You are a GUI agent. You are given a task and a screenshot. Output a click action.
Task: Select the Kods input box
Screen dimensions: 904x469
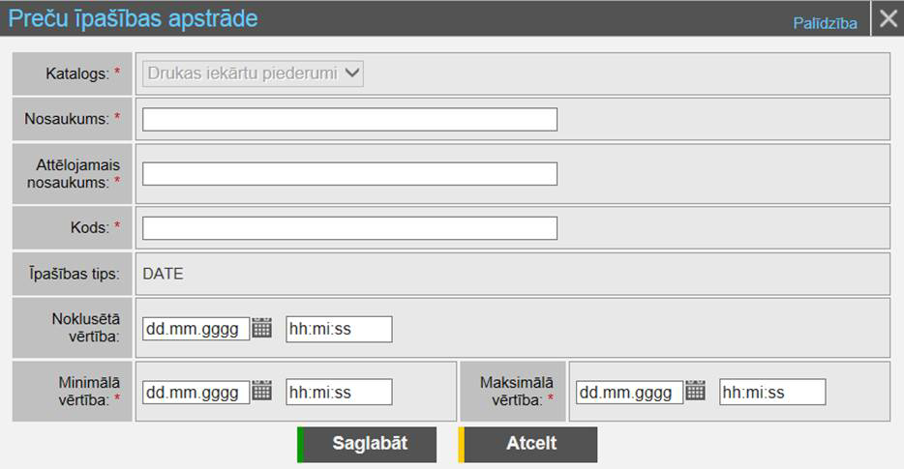coord(349,227)
